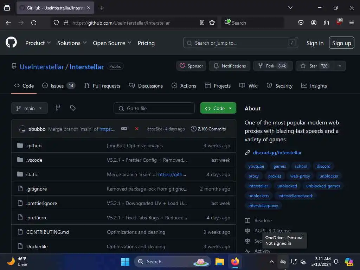
Task: Click the Sponsor button
Action: (191, 66)
